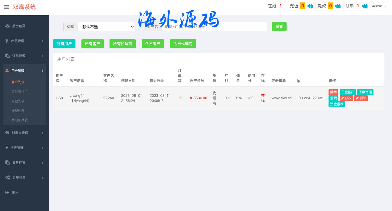Expand the 参数设置 sidebar menu

(25, 163)
